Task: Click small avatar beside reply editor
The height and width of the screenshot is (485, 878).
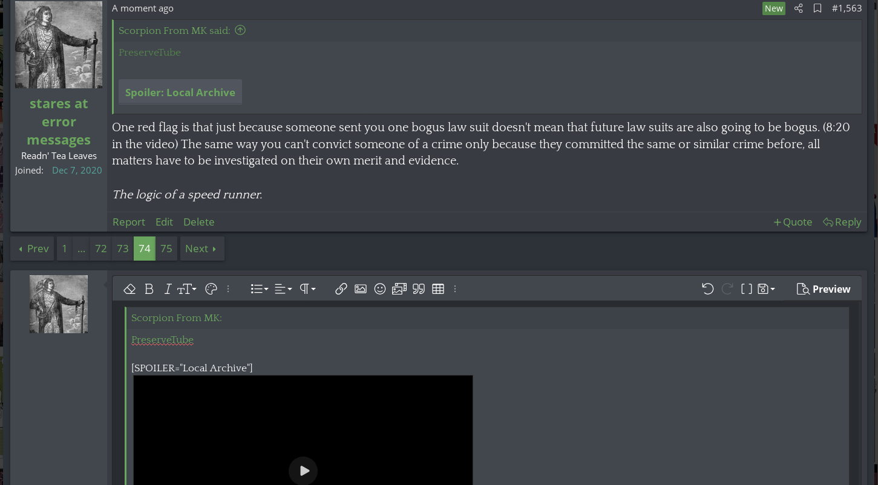Action: click(x=59, y=304)
